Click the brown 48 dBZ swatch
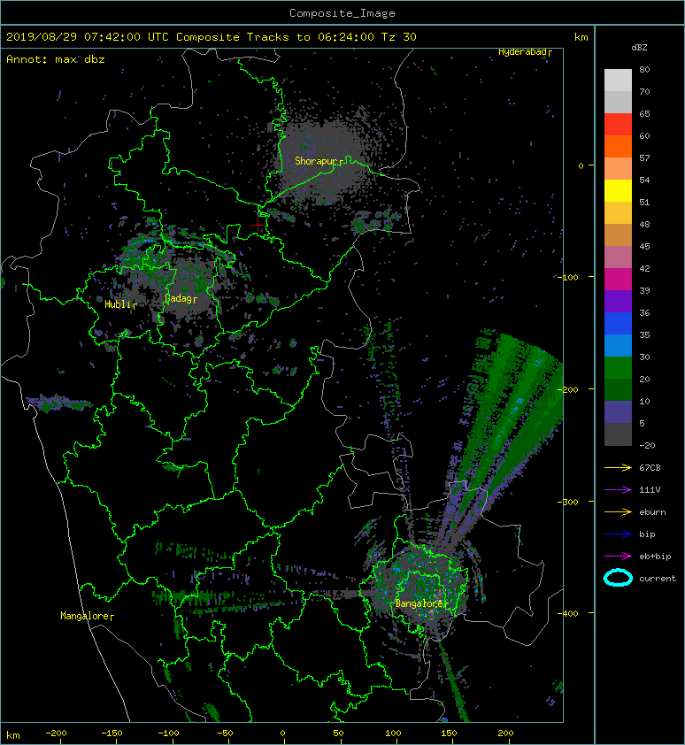 [x=618, y=234]
